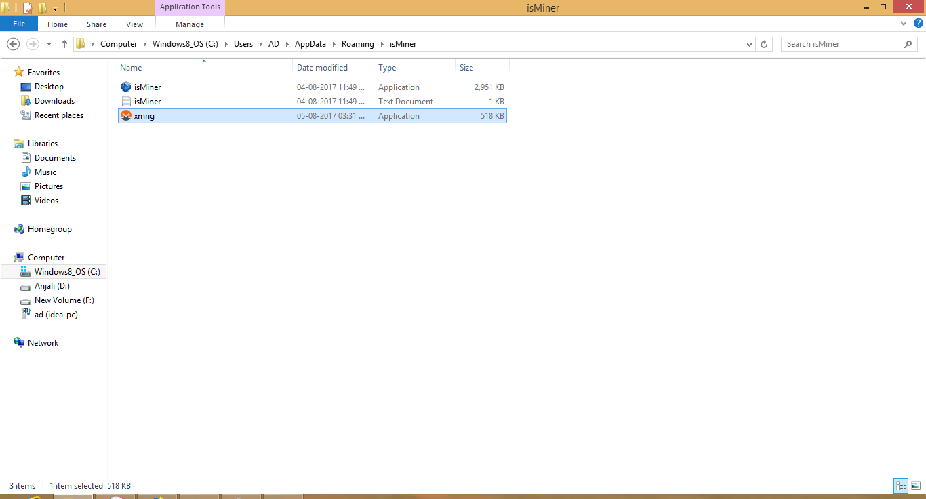This screenshot has height=499, width=926.
Task: Select Computer in the navigation pane
Action: (x=46, y=258)
